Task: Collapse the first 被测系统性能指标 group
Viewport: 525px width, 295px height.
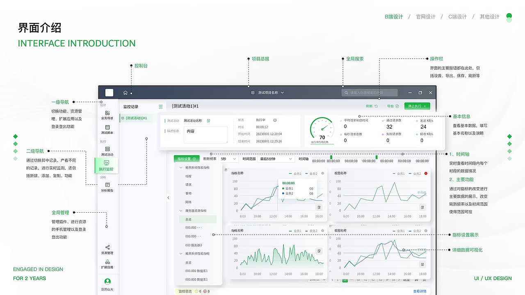Action: pyautogui.click(x=181, y=168)
